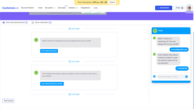The height and width of the screenshot is (109, 194).
Task: Open the Inbox page
Action: [40, 8]
